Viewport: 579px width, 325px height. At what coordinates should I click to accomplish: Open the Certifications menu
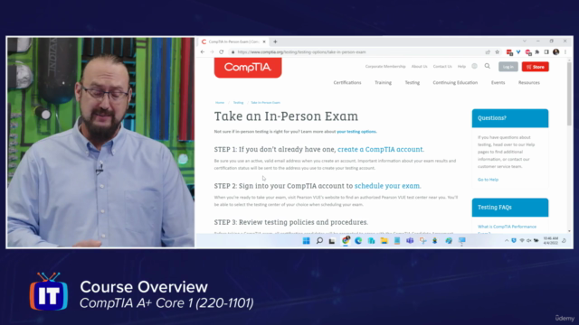tap(347, 82)
